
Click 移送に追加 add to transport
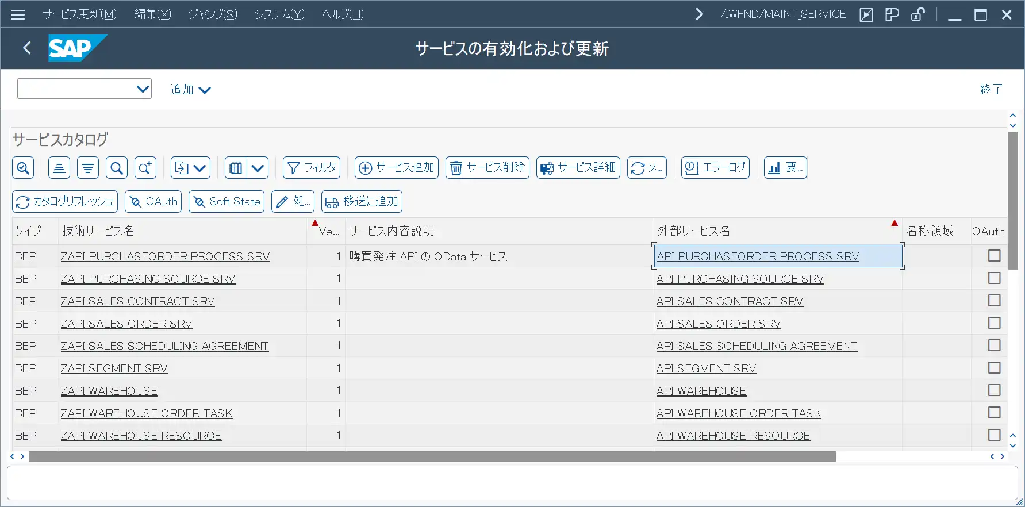pyautogui.click(x=362, y=202)
